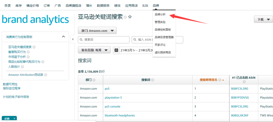The width and height of the screenshot is (273, 122).
Task: Open the 品牌旗舰店 menu
Action: (74, 6)
